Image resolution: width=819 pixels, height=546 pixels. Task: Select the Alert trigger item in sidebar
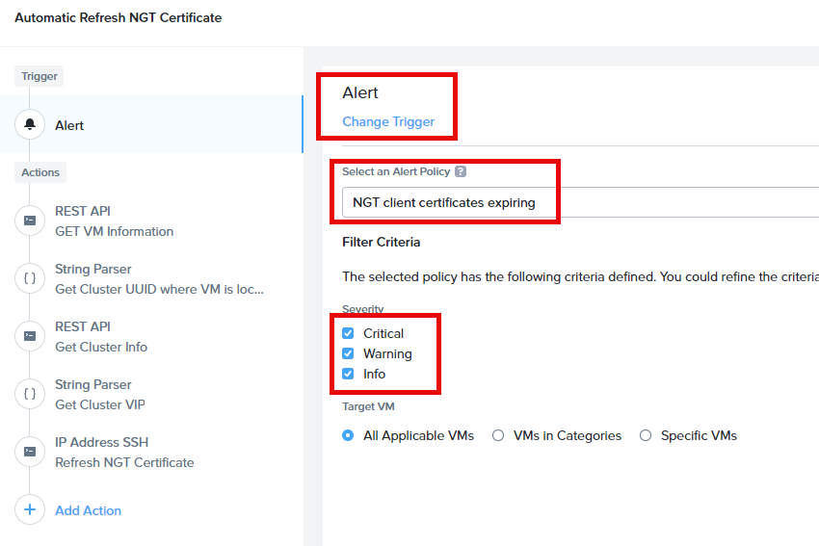coord(151,125)
